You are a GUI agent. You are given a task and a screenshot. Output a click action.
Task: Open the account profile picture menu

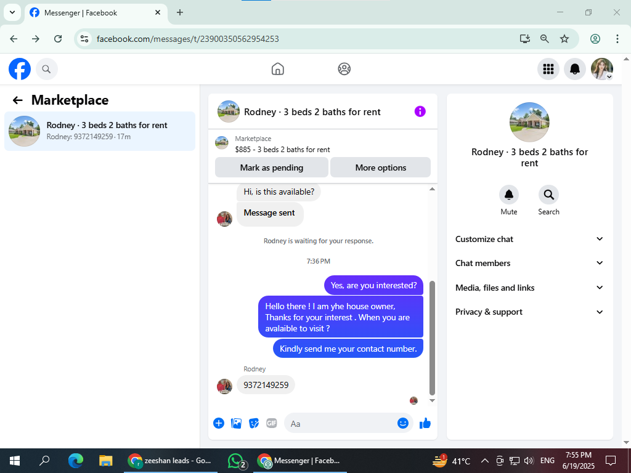click(x=601, y=69)
